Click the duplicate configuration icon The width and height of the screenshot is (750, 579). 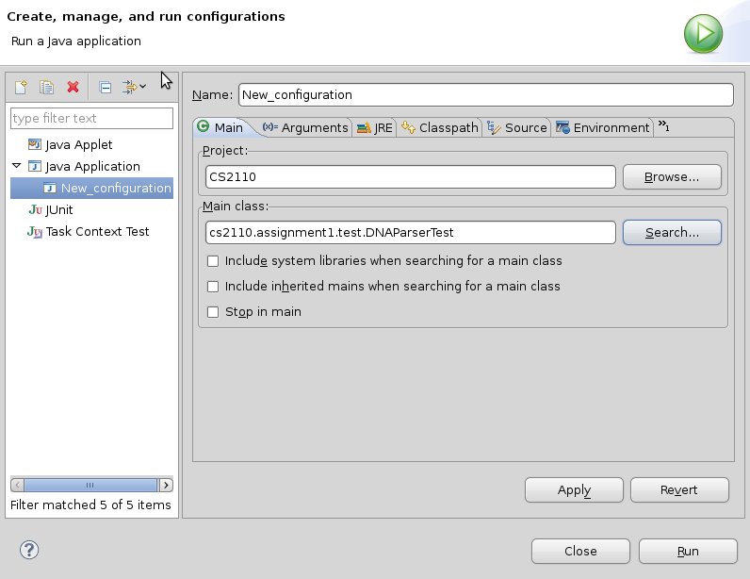(46, 88)
